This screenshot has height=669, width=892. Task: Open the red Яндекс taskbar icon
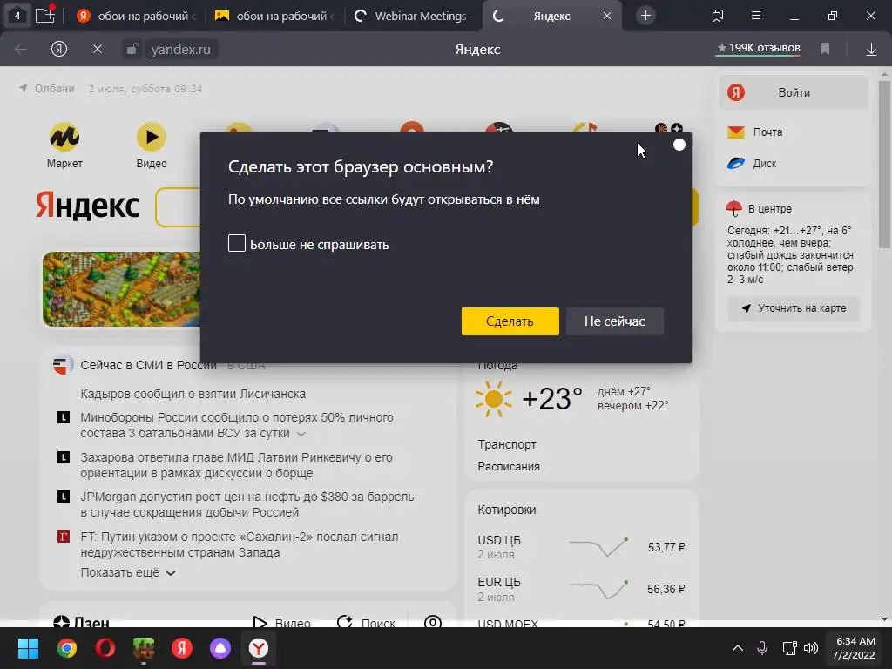point(182,648)
